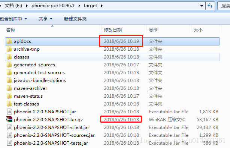Click the 新建文件夹 button
The height and width of the screenshot is (148, 230).
(x=75, y=19)
